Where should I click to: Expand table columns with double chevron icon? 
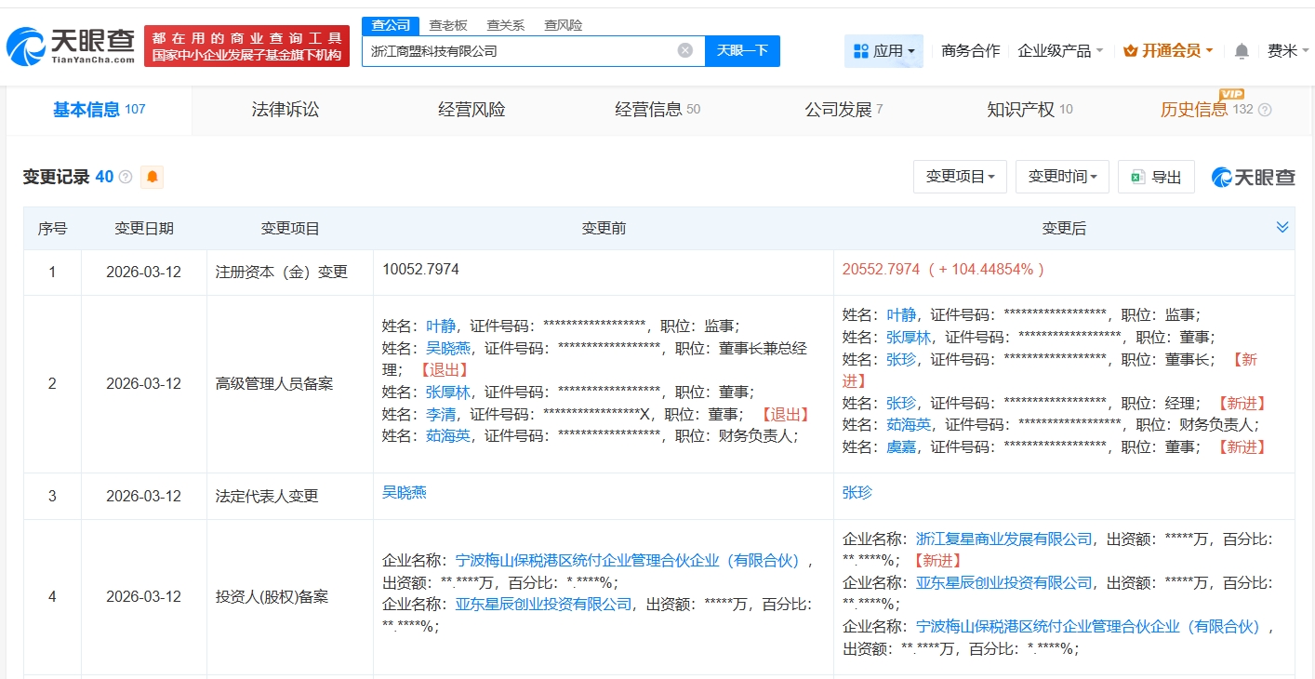coord(1282,228)
